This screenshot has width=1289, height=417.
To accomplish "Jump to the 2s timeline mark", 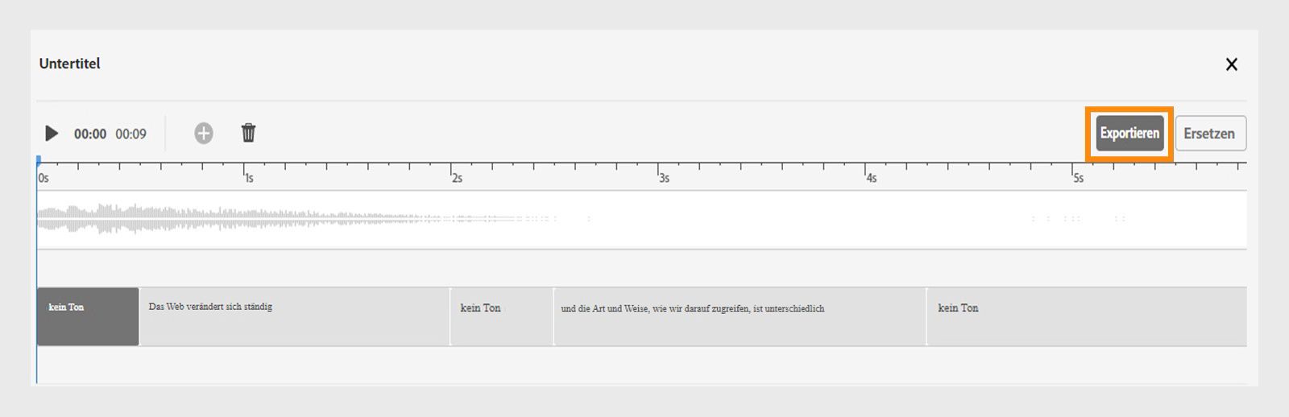I will [452, 171].
